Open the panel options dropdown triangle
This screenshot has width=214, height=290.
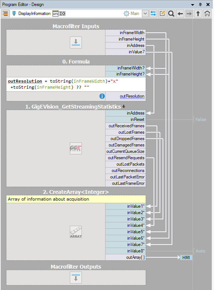click(193, 5)
